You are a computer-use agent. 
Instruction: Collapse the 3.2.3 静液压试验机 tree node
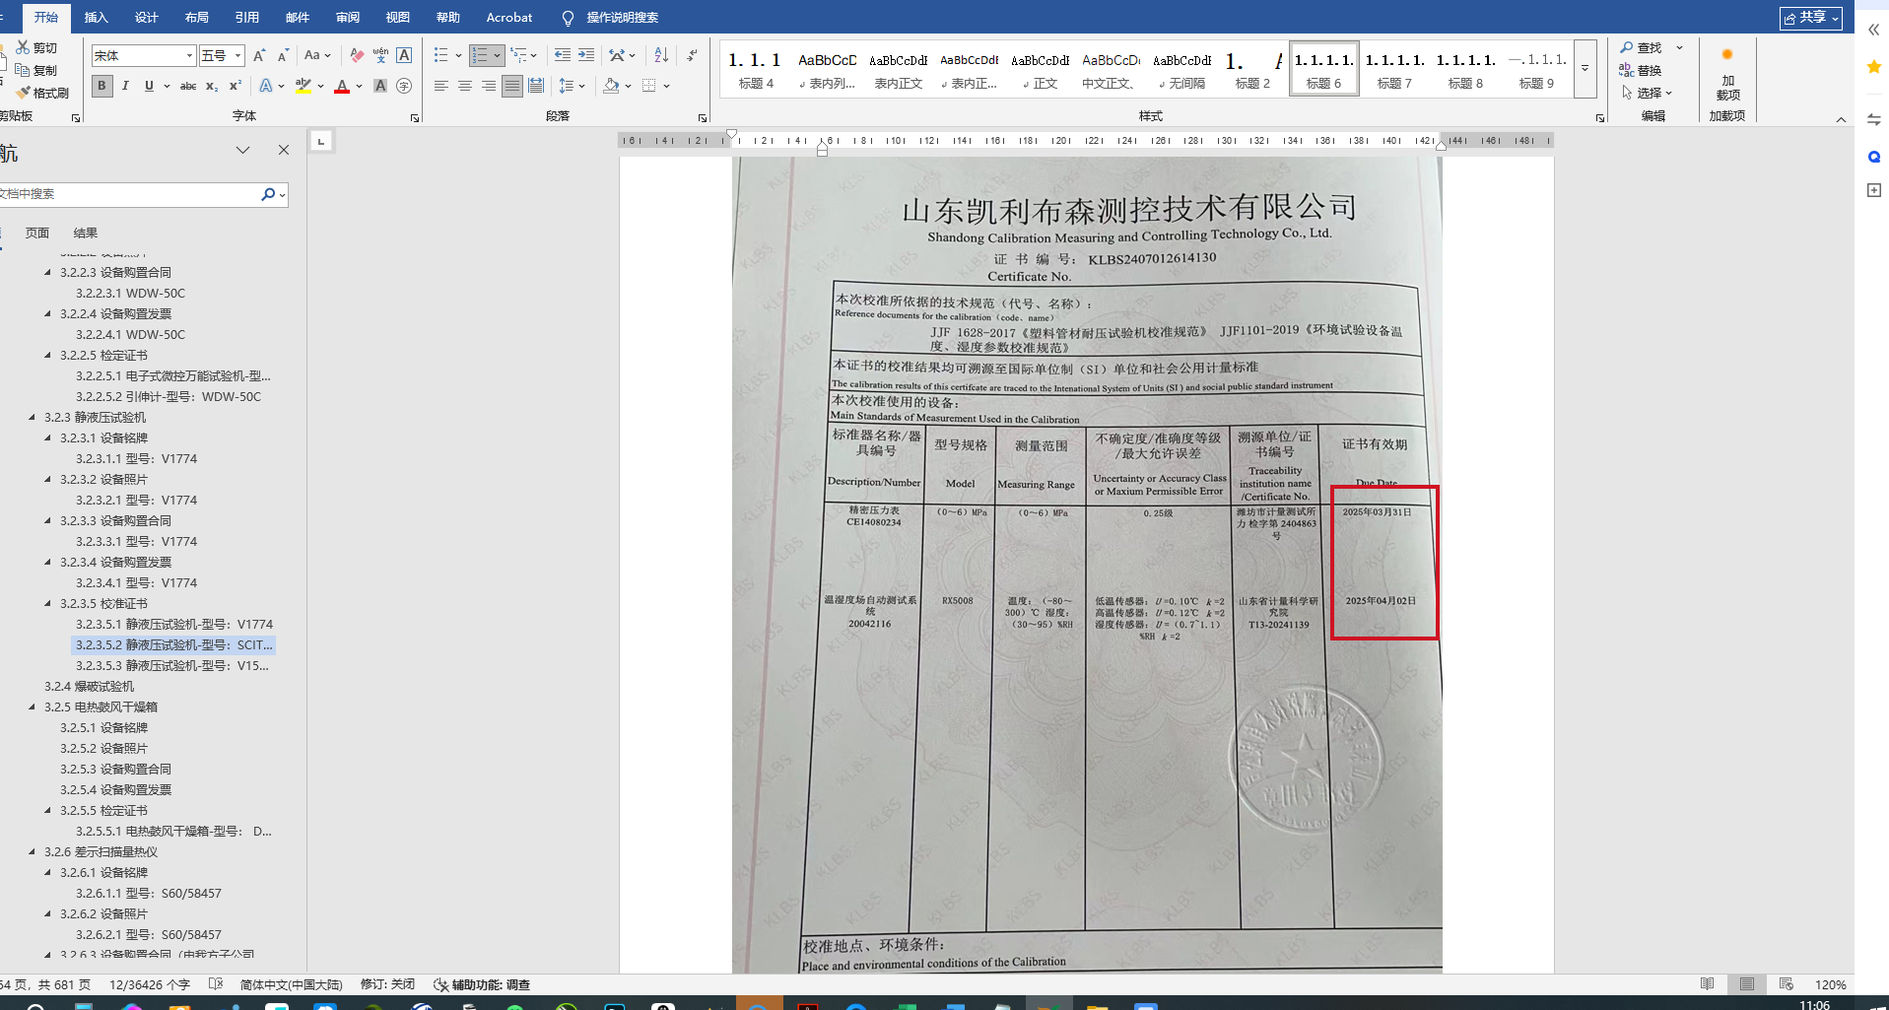[33, 418]
